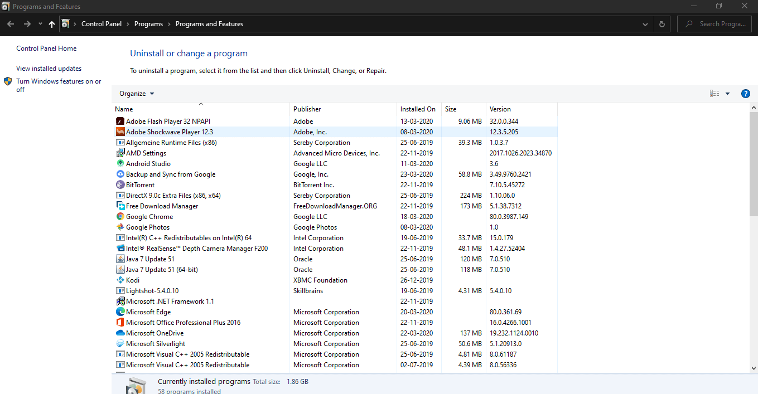Click the Skillbrains publisher cell
Viewport: 758px width, 394px height.
click(308, 291)
